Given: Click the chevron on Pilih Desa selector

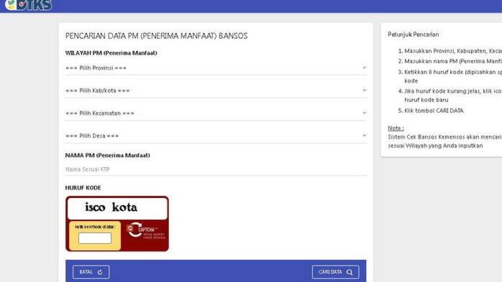Looking at the screenshot, I should pos(364,135).
